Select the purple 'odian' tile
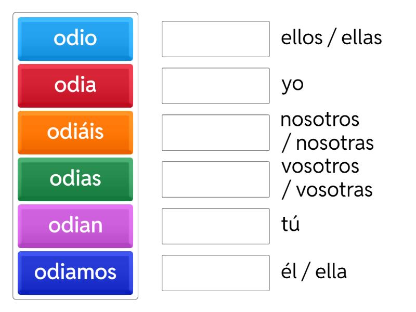 point(75,226)
